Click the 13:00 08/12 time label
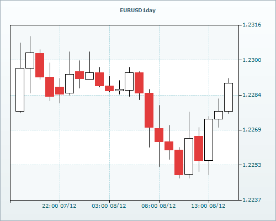The height and width of the screenshot is (221, 276). pos(208,206)
